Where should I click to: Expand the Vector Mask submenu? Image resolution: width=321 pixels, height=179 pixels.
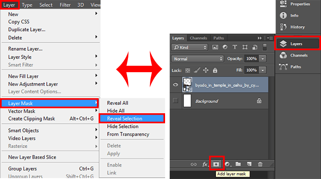(96, 111)
